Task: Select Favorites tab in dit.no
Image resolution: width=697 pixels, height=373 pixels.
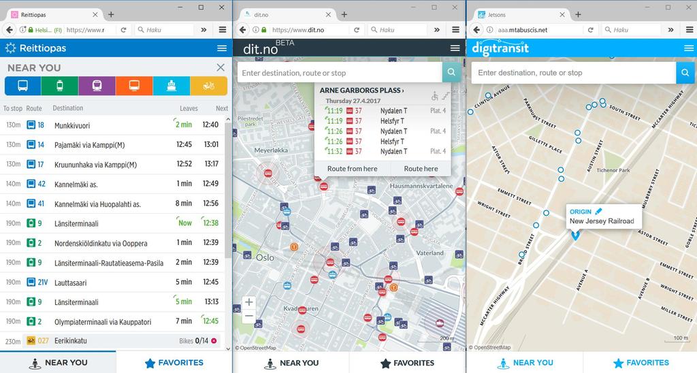Action: [x=407, y=363]
